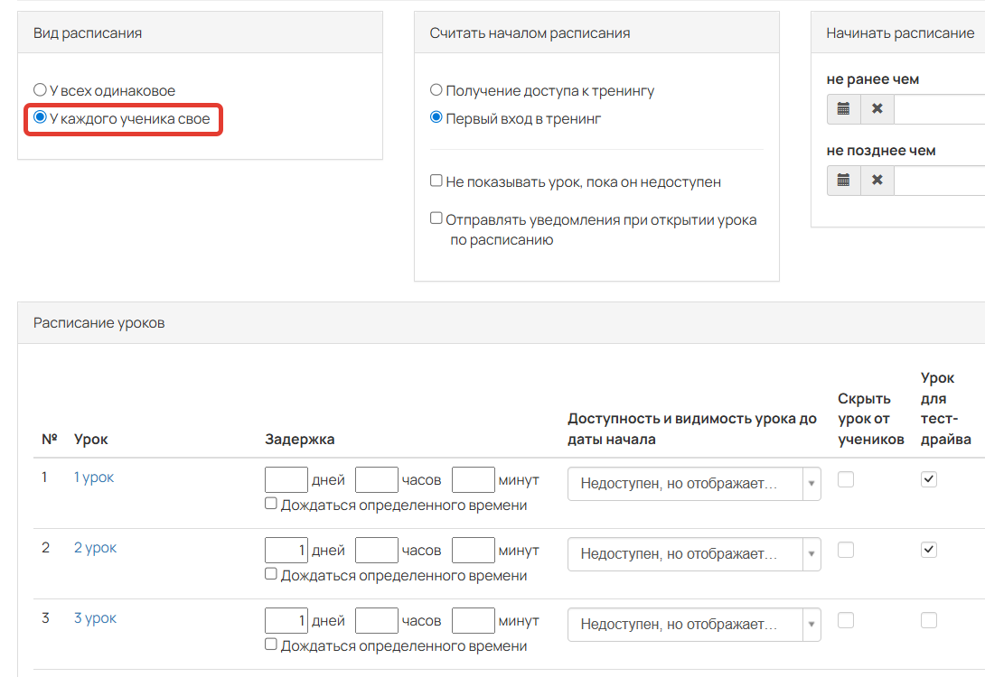Select radio "Получение доступа к тренингу"
The image size is (985, 677).
[436, 89]
